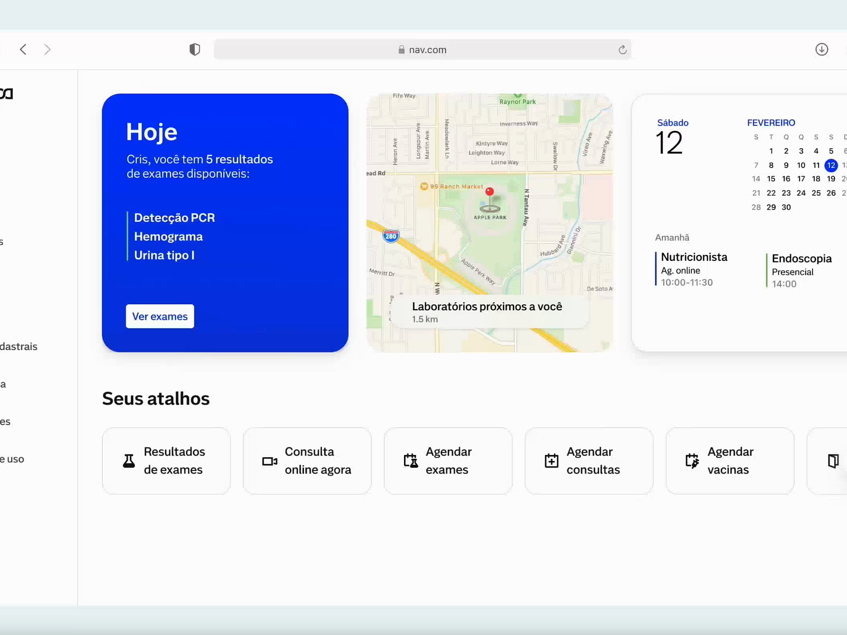Open the Consulta online agora shortcut
The width and height of the screenshot is (847, 635).
307,461
